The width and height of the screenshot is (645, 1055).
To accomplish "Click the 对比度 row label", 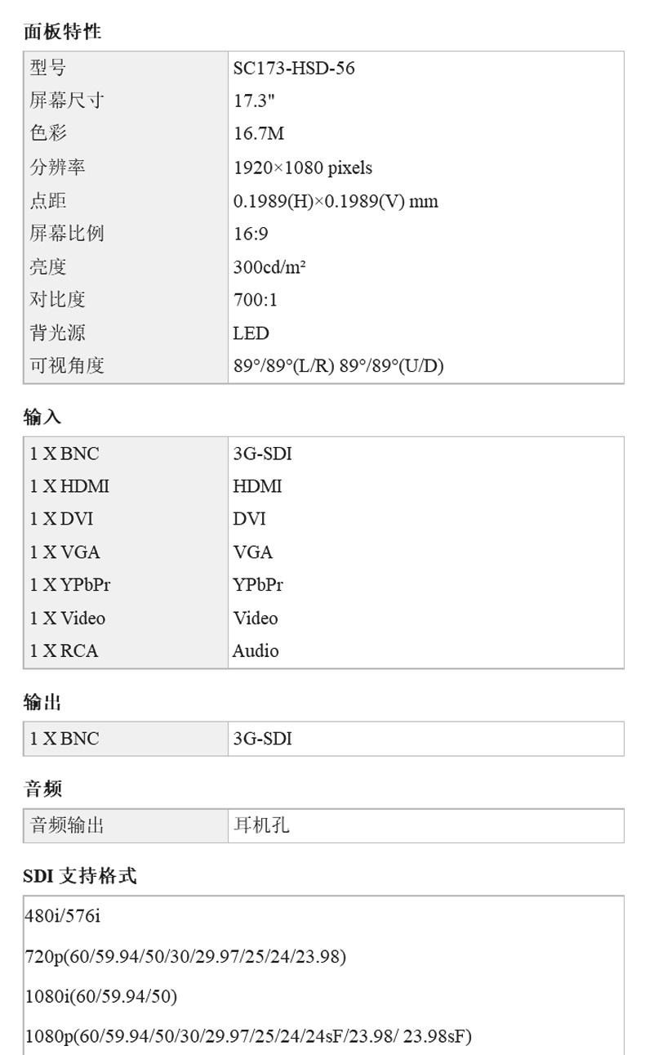I will point(57,300).
